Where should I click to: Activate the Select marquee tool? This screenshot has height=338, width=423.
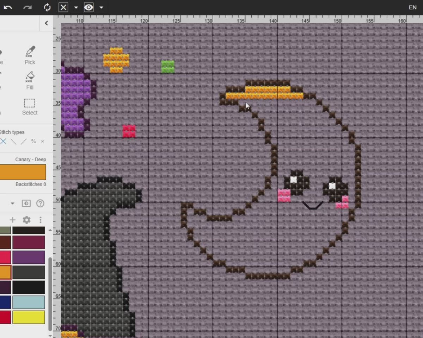coord(30,107)
